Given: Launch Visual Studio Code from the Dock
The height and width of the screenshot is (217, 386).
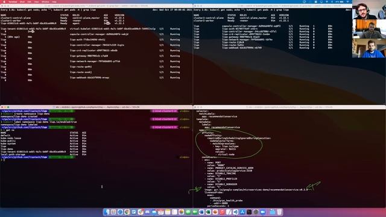Looking at the screenshot, I should 235,212.
